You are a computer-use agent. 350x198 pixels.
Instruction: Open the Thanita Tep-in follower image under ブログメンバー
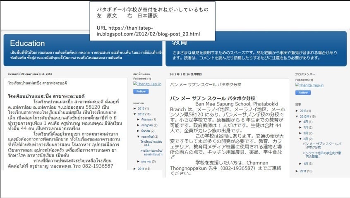(x=309, y=85)
